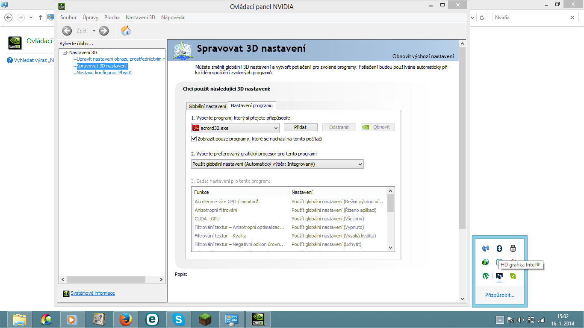The image size is (584, 328).
Task: Click the USB safely remove tray icon
Action: (x=513, y=248)
